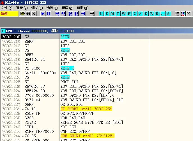Click the Step into toolbar icon
193x141 pixels.
pos(57,14)
